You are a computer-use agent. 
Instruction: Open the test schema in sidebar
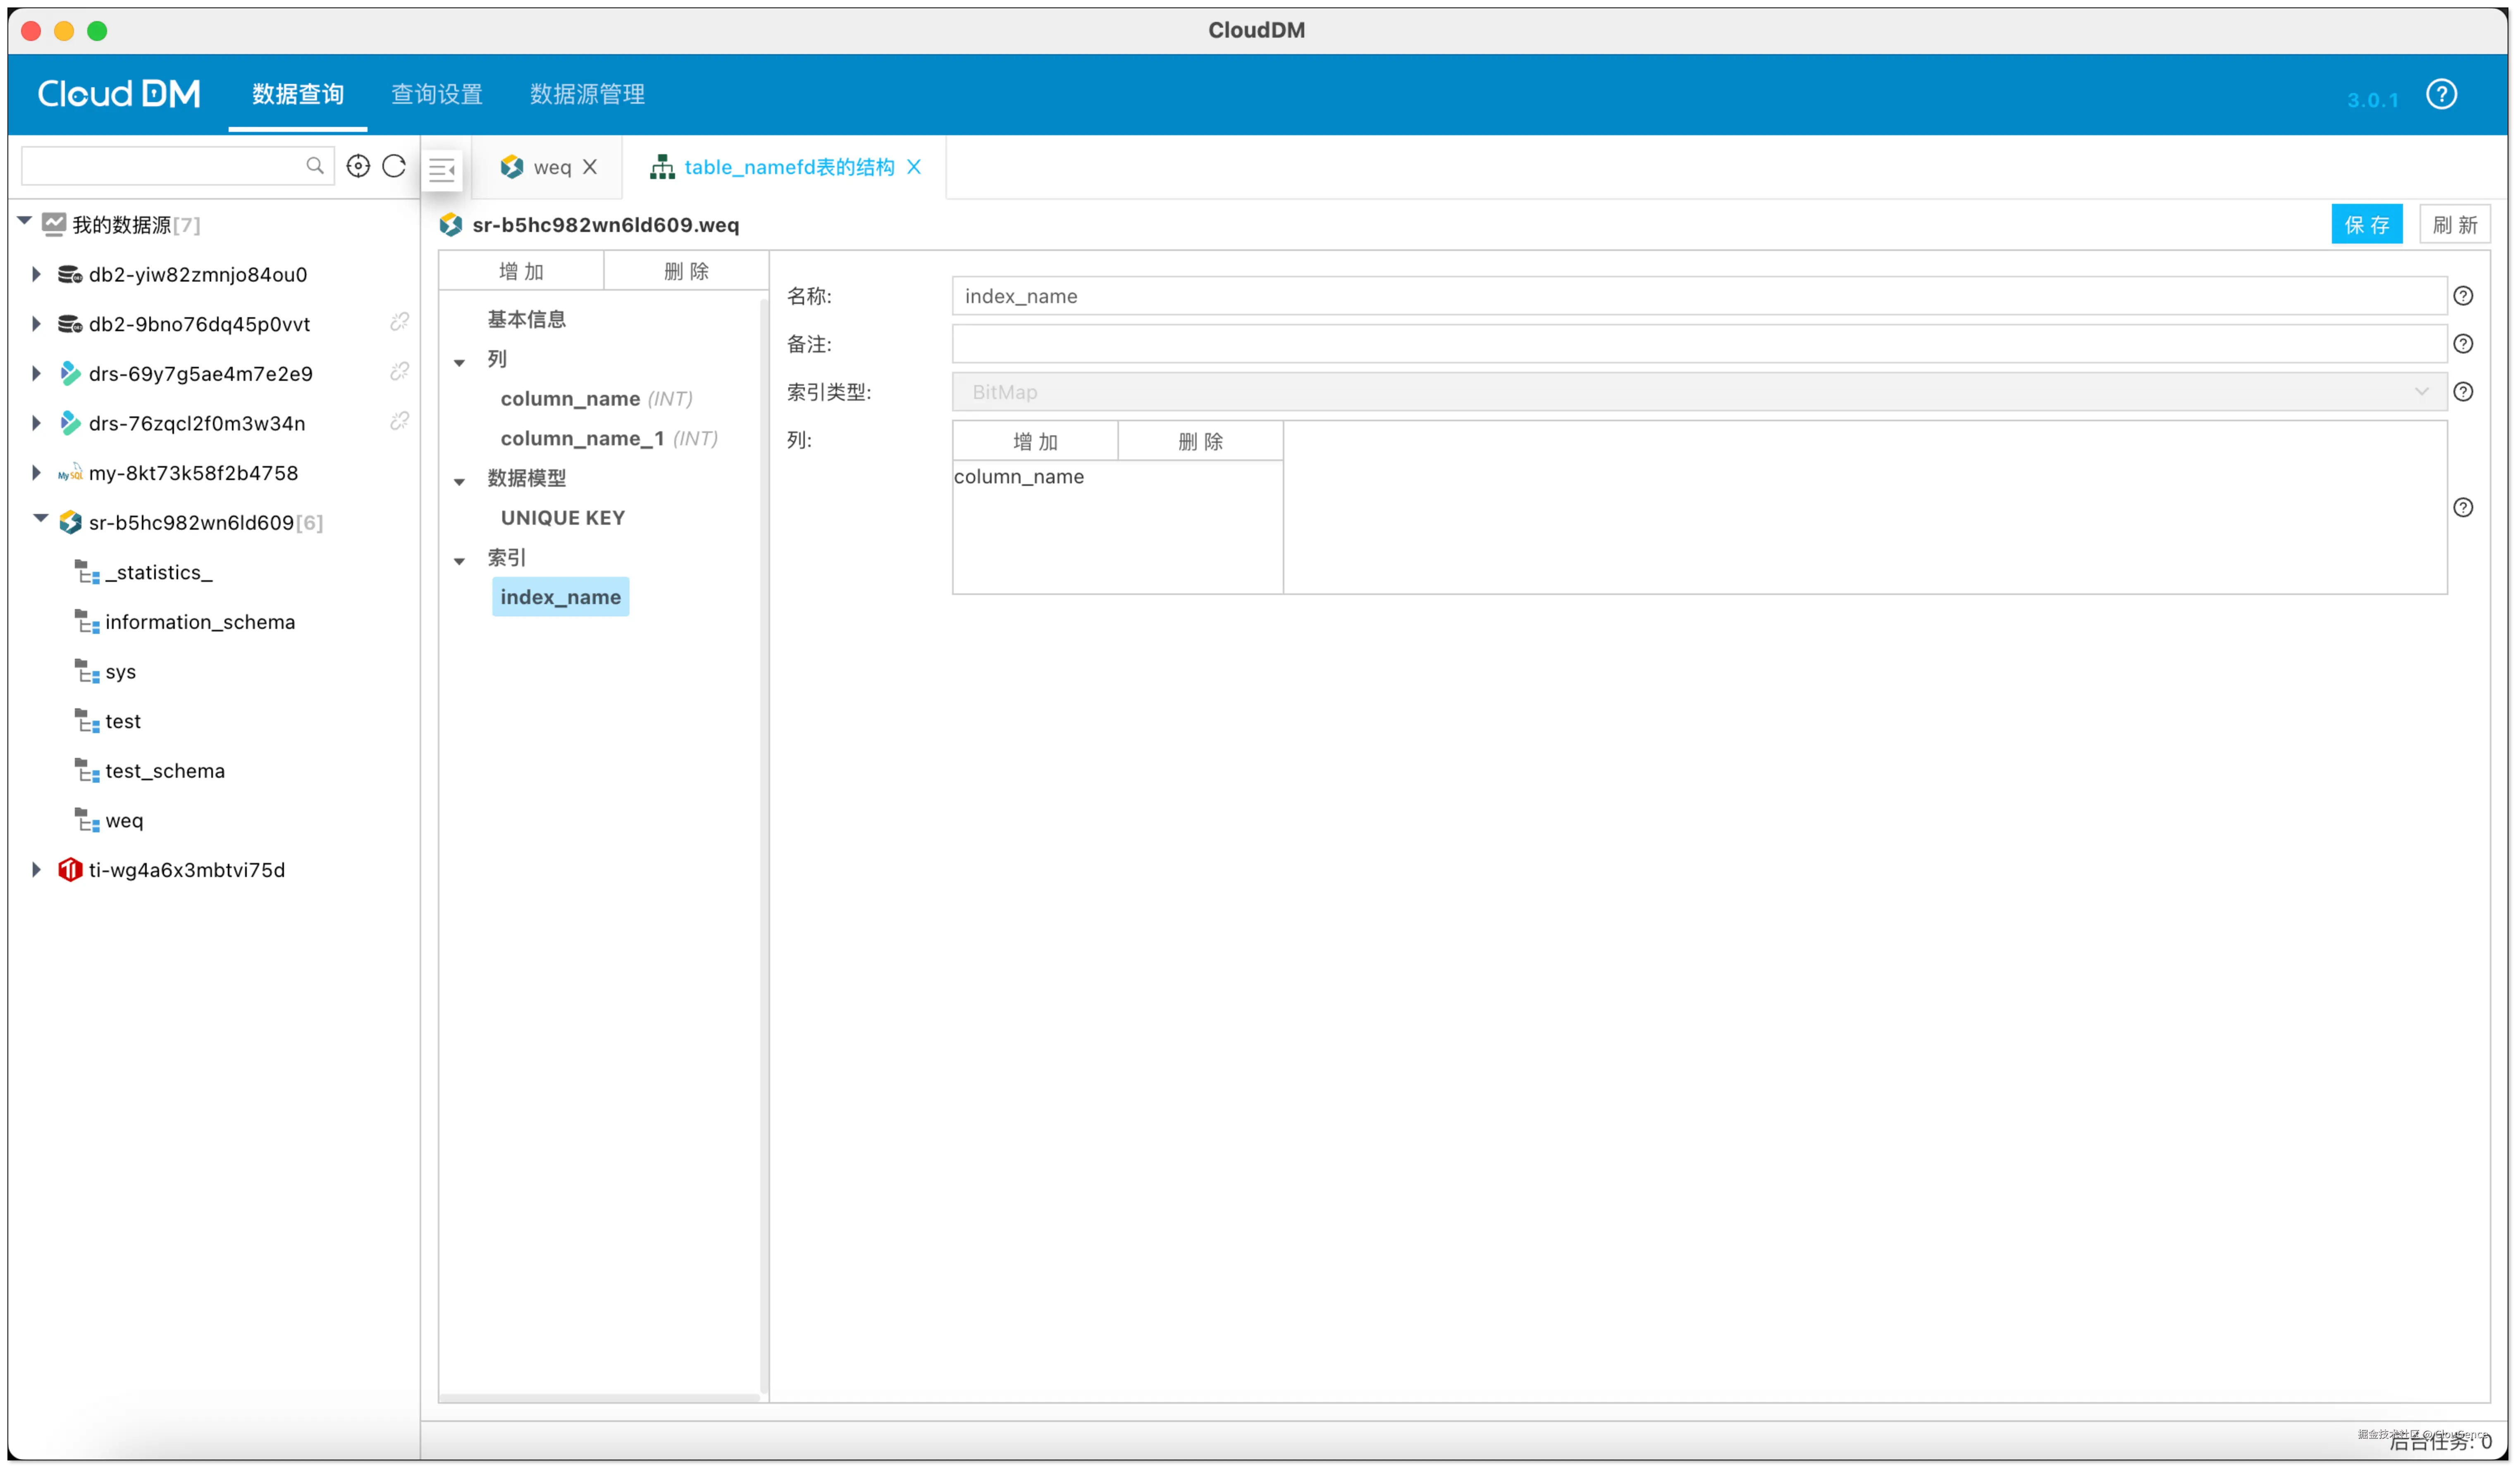click(123, 721)
